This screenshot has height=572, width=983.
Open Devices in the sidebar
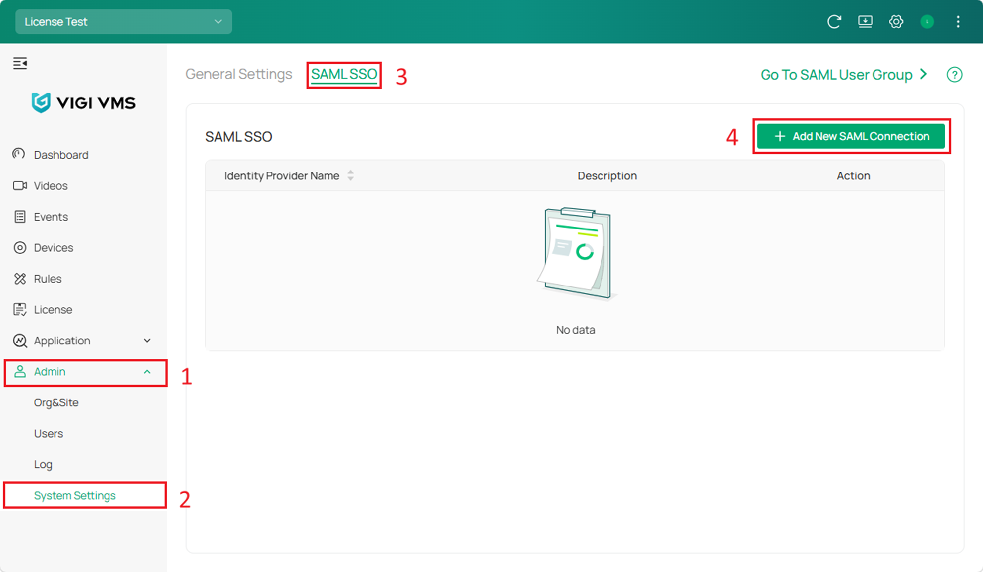point(54,247)
